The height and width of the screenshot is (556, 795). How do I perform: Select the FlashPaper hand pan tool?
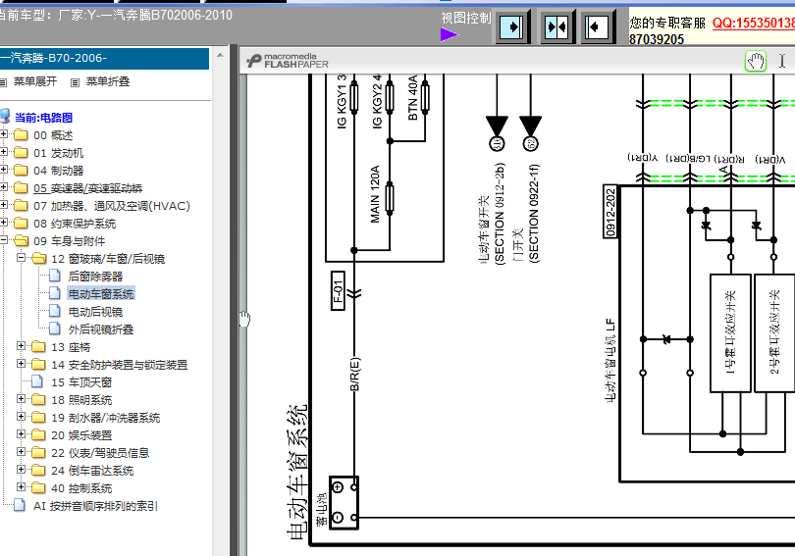coord(756,61)
